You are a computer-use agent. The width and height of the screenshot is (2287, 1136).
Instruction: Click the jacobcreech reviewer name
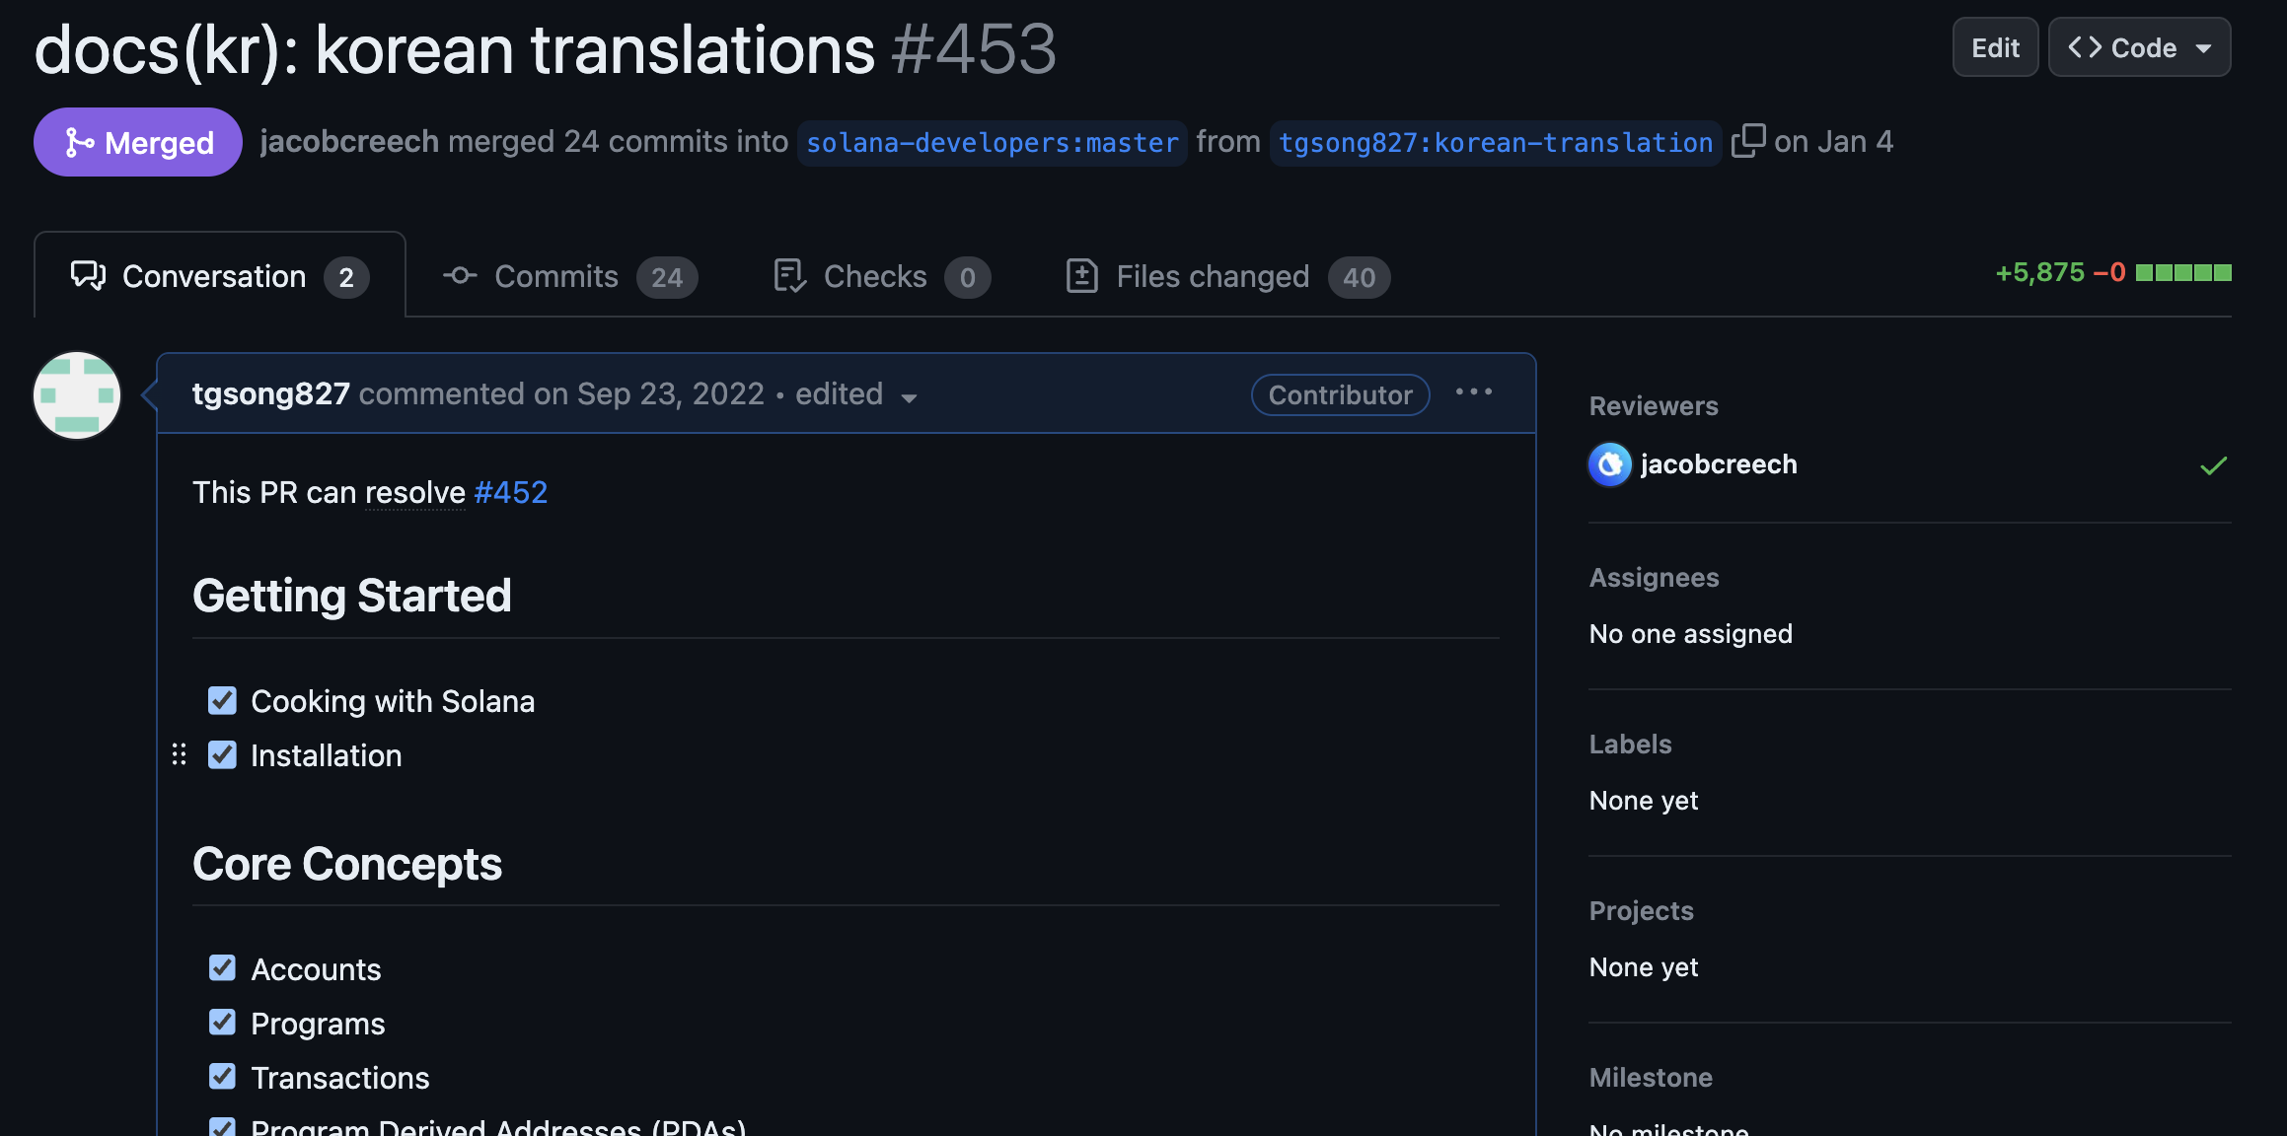pos(1719,464)
